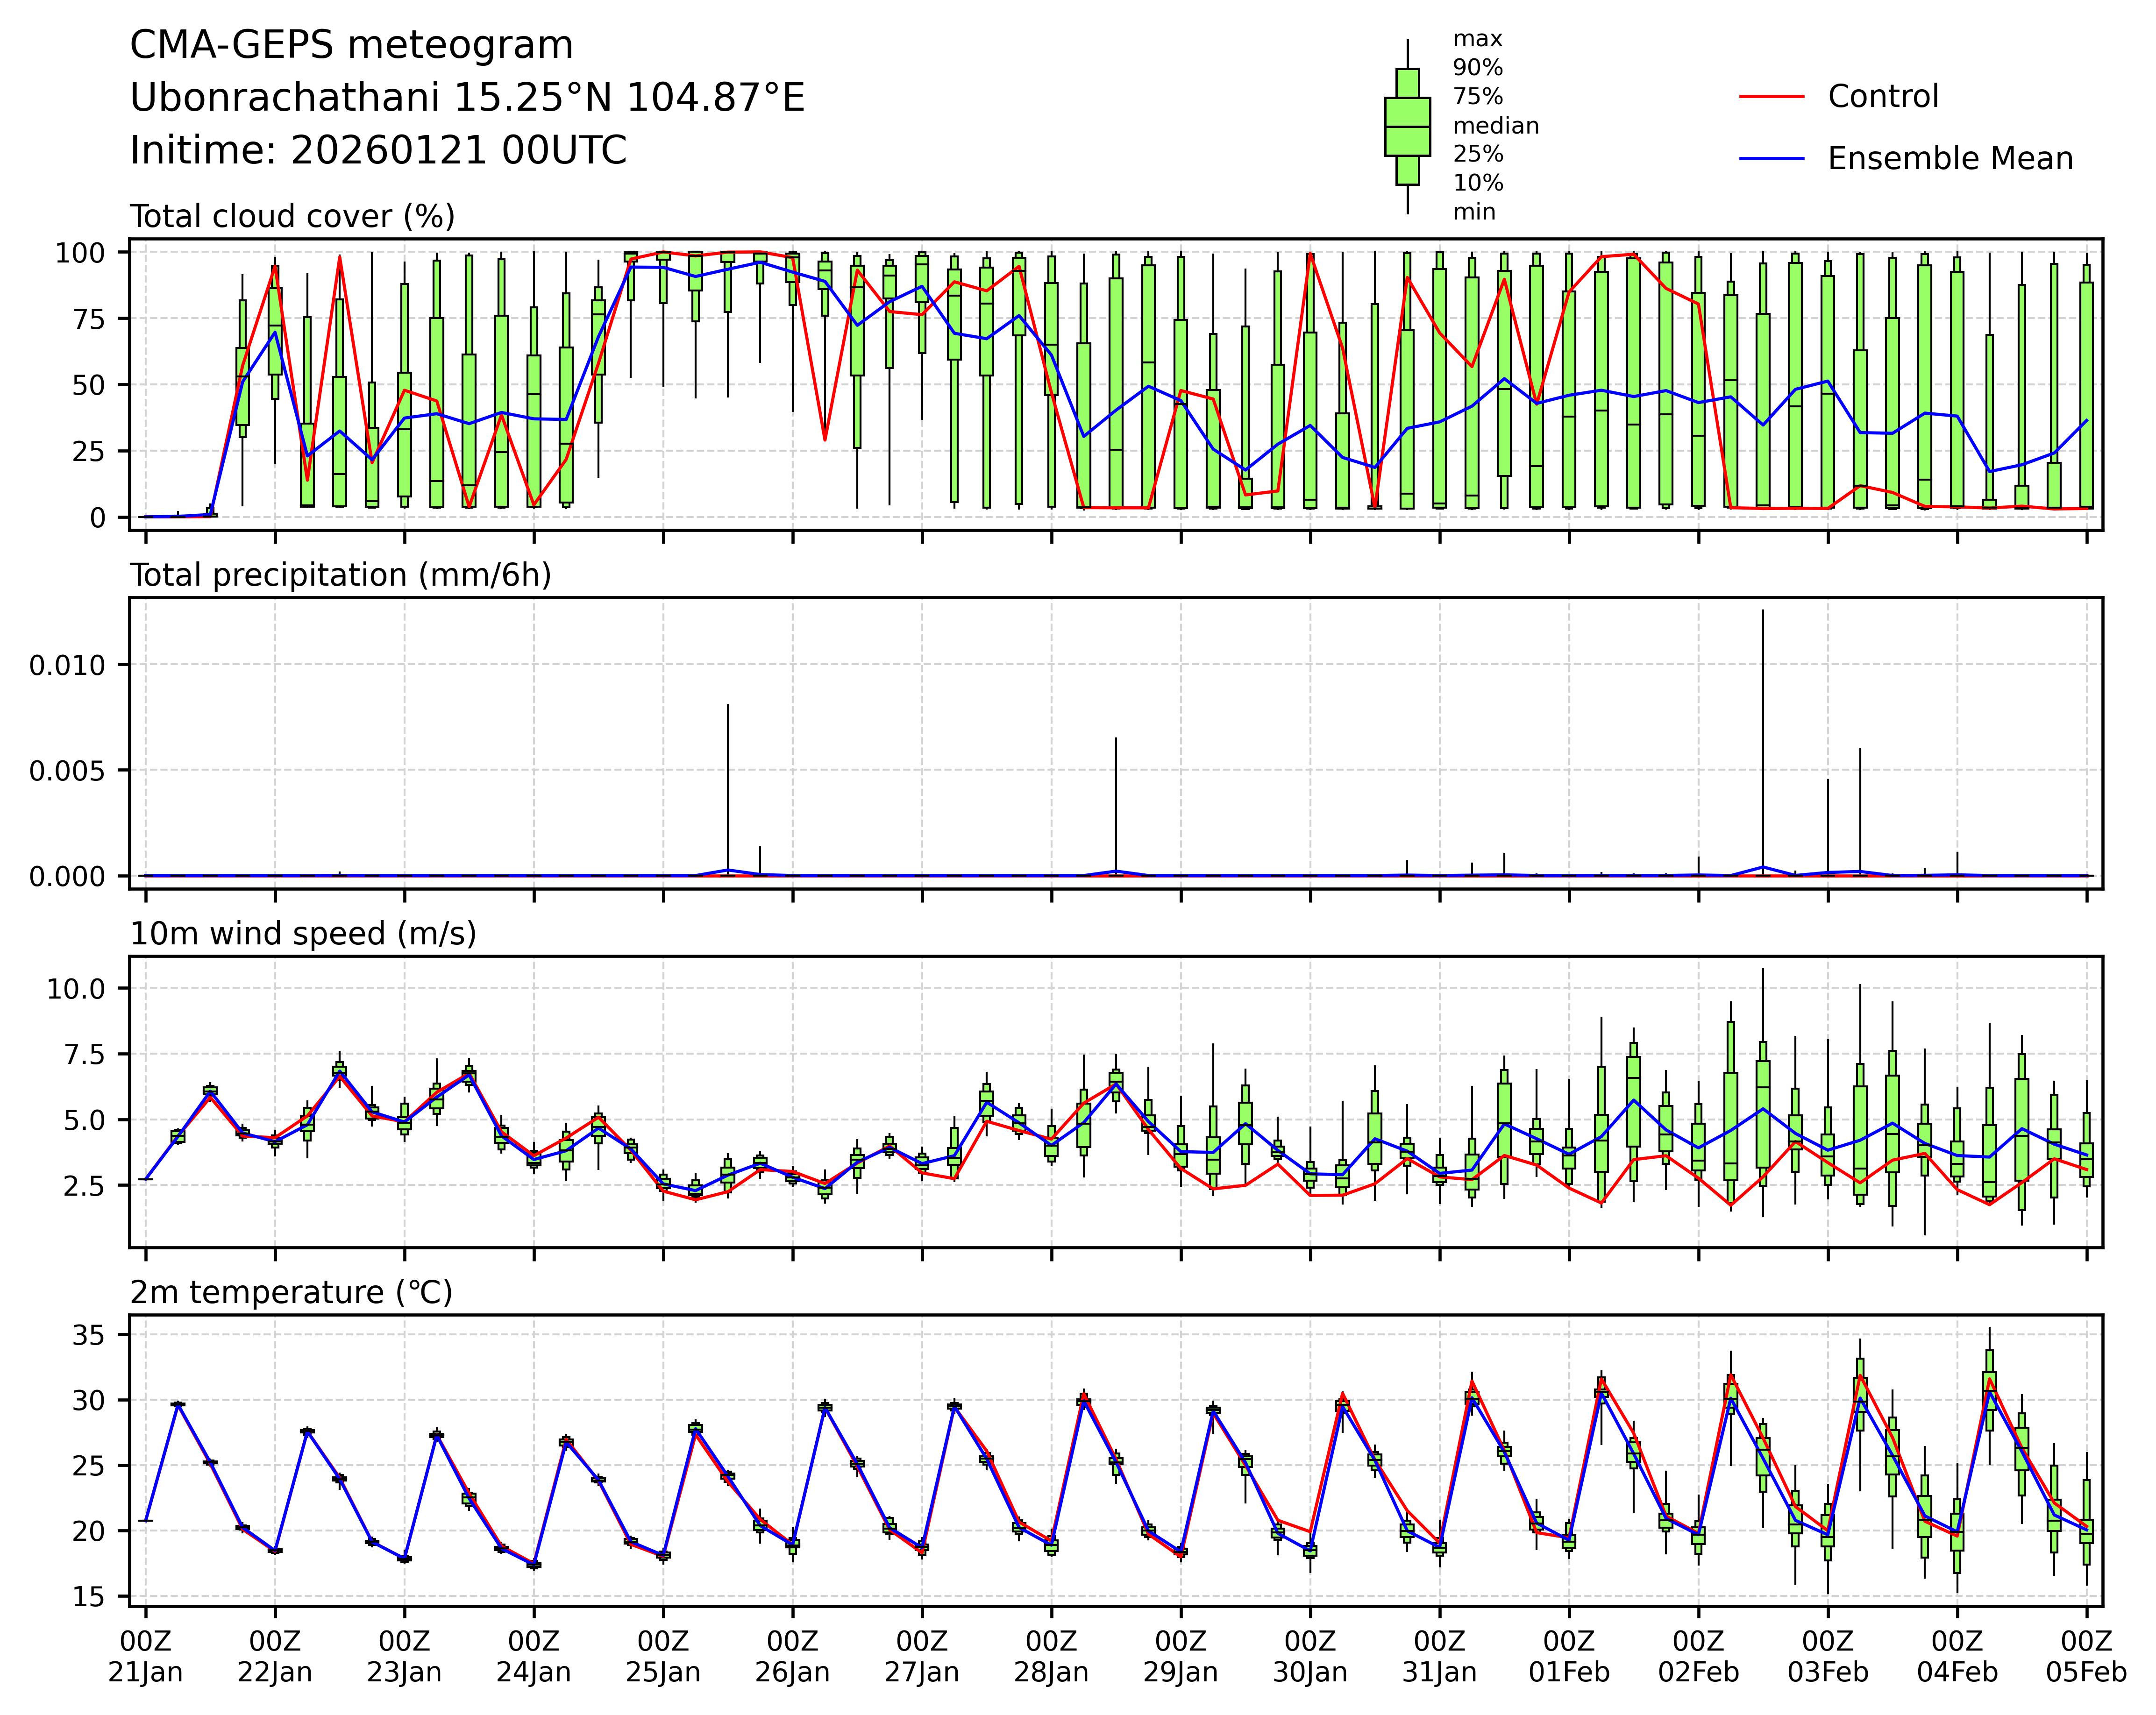Click the 'Total precipitation (mm/6h)' panel title
2156x1715 pixels.
340,576
